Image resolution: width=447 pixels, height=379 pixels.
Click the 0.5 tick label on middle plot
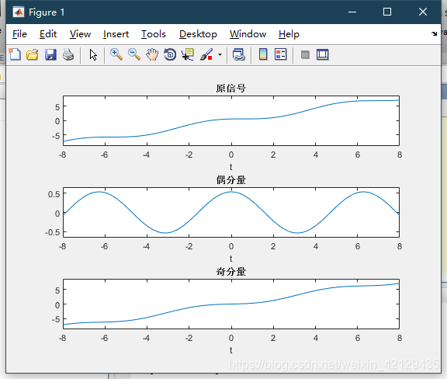pyautogui.click(x=54, y=194)
